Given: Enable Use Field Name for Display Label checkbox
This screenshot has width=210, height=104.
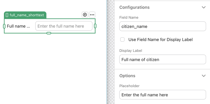Looking at the screenshot, I should click(x=122, y=40).
